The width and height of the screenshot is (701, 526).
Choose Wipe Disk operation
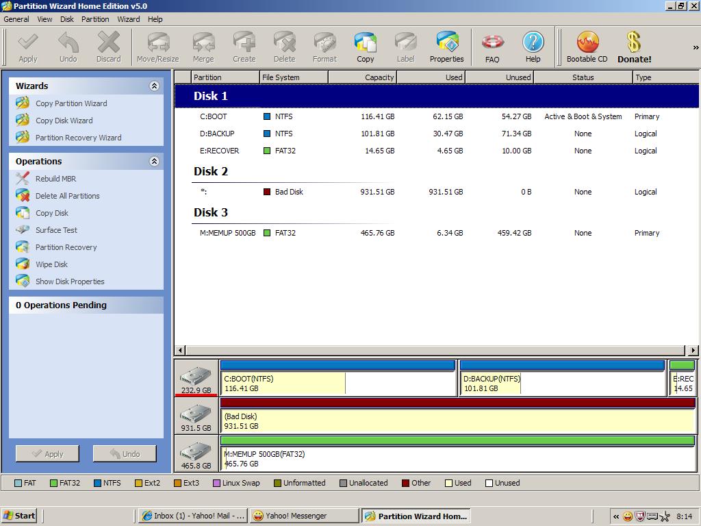pyautogui.click(x=51, y=264)
